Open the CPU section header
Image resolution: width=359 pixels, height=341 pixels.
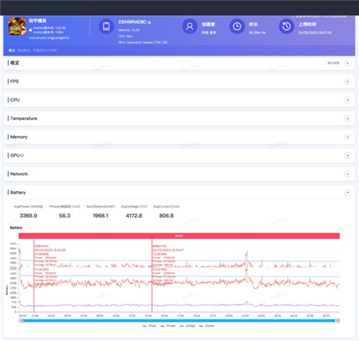179,100
